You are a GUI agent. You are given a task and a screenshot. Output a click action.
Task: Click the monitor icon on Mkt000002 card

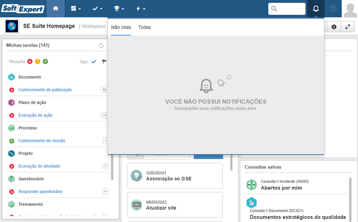coord(136,205)
